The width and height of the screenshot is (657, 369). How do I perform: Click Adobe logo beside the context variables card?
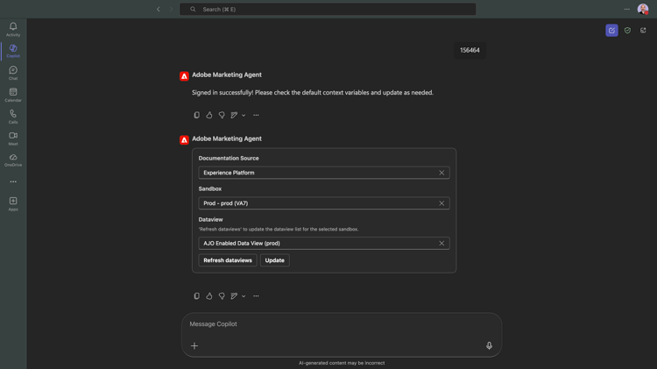(x=184, y=140)
